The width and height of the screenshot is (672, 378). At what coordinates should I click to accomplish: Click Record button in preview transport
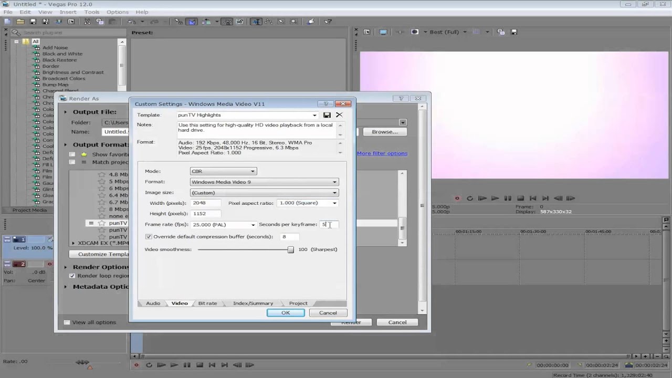(457, 198)
